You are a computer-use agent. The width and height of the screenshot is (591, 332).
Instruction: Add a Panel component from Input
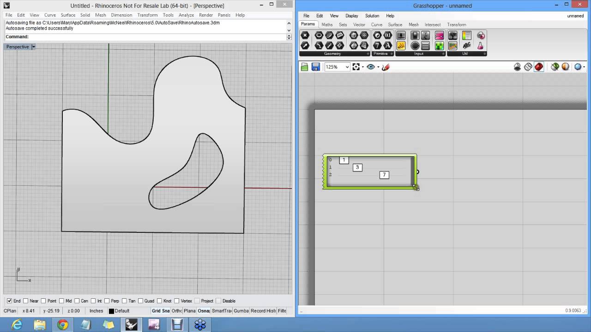[401, 46]
